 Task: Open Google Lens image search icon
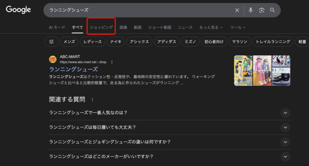[262, 10]
